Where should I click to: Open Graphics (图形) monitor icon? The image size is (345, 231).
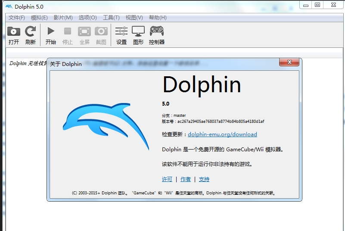(138, 35)
